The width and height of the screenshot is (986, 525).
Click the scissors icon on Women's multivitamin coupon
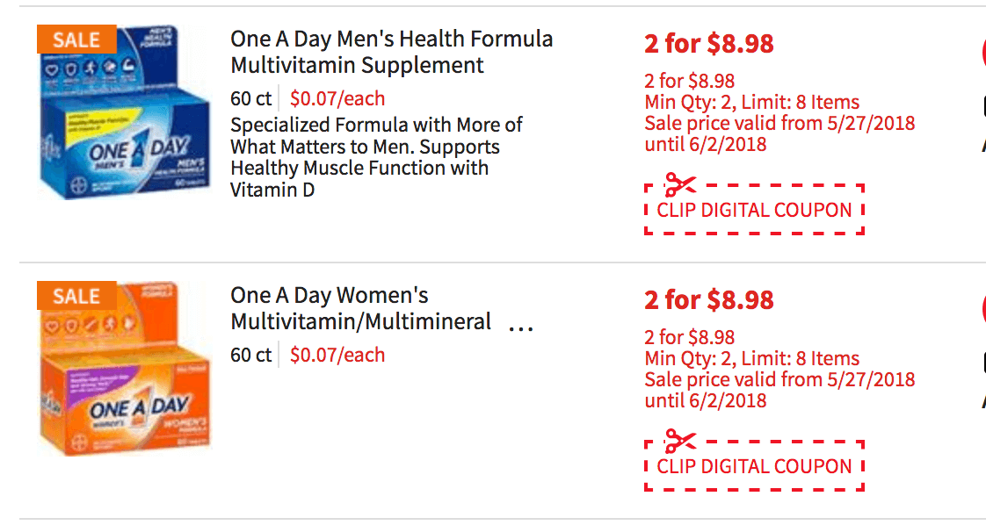[x=680, y=442]
